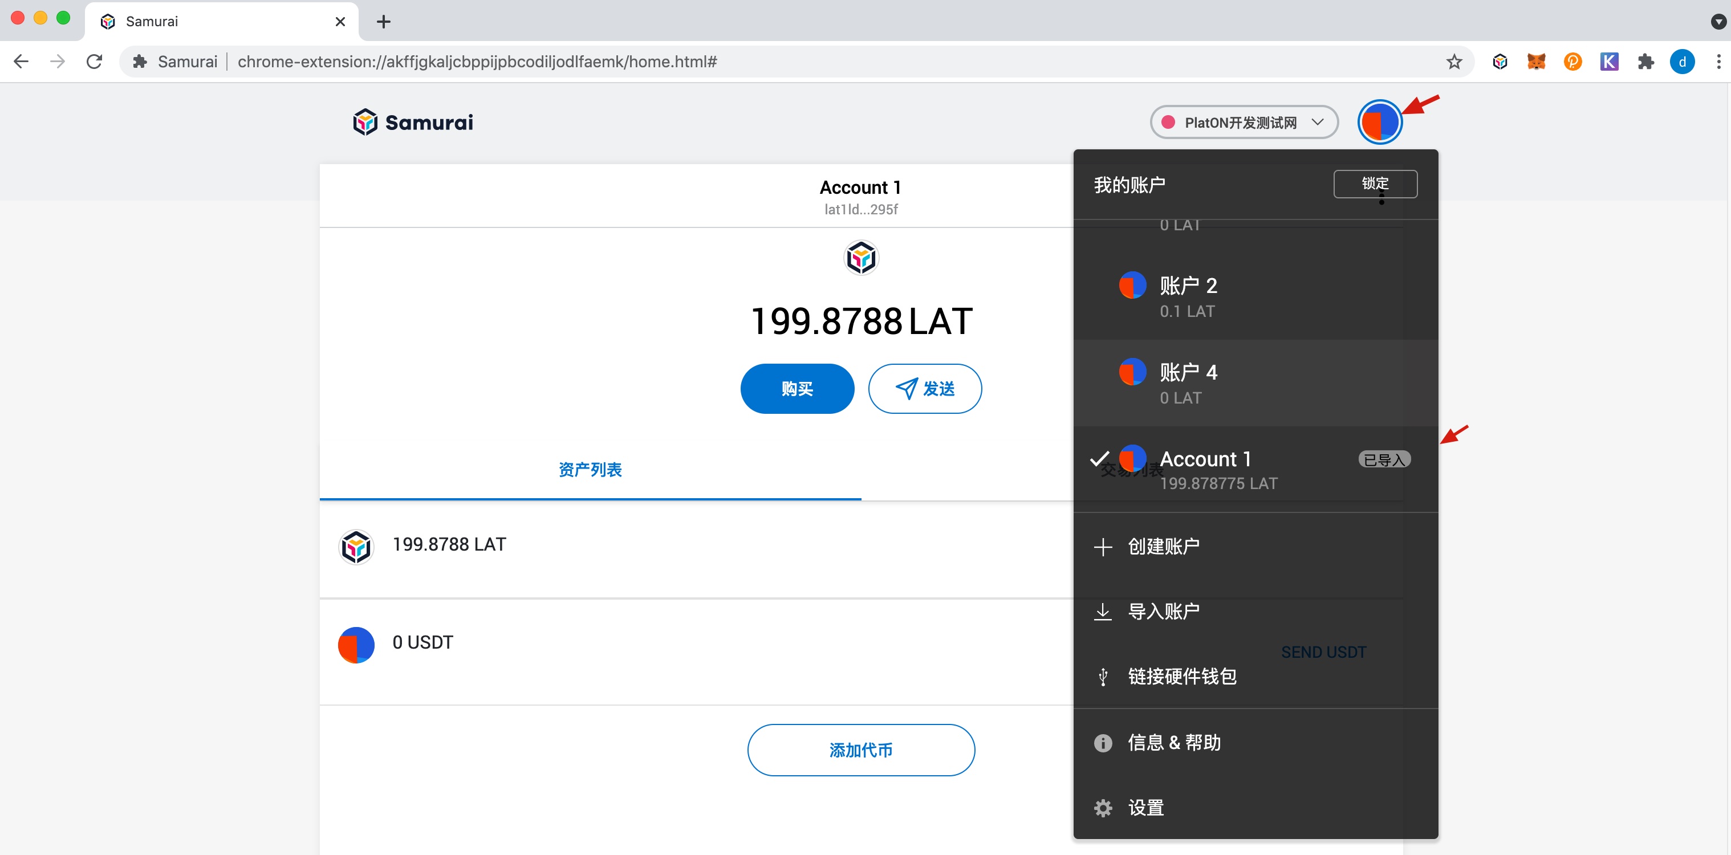Click the 已导入 imported badge
The image size is (1731, 855).
point(1384,459)
